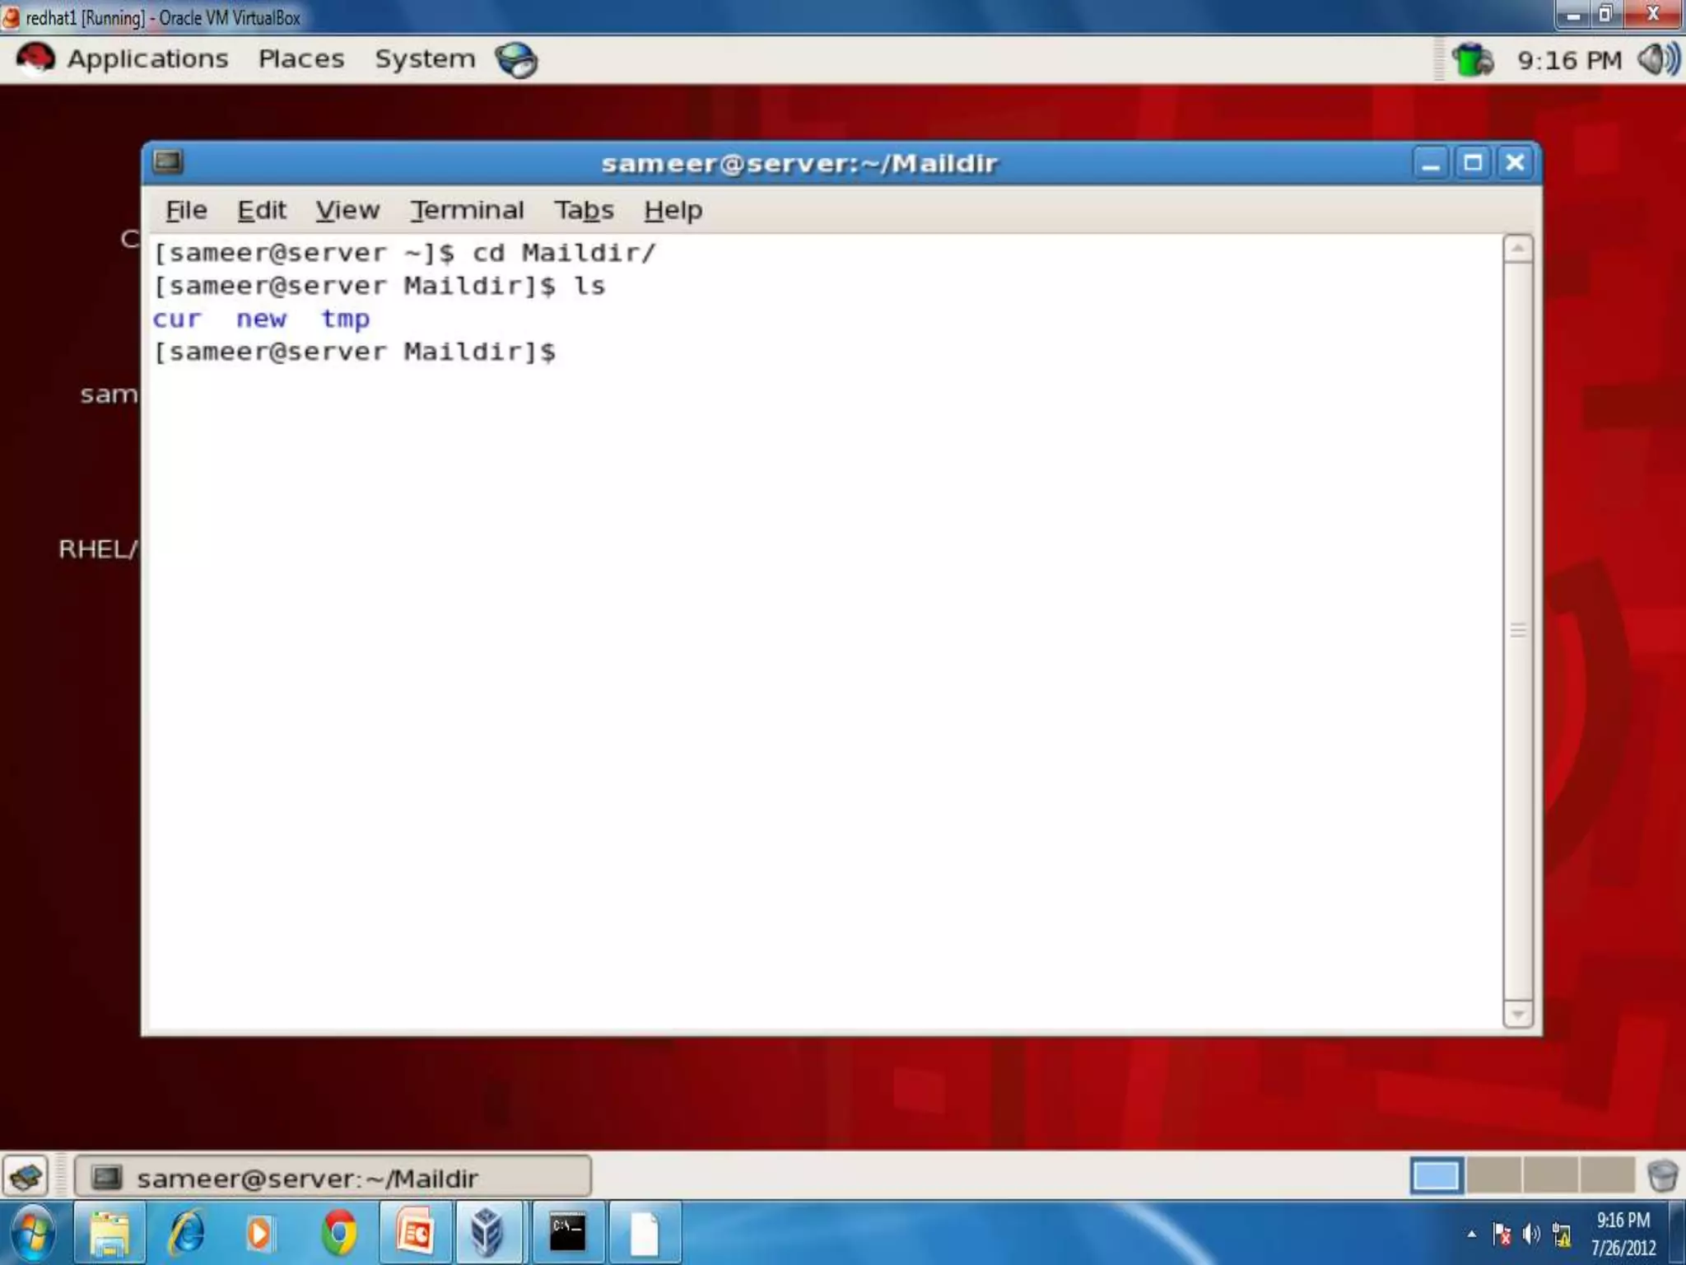Click the Red Hat Applications menu icon

click(35, 58)
